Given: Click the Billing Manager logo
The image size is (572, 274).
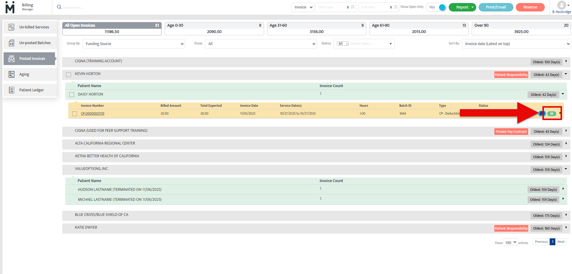Looking at the screenshot, I should click(10, 7).
